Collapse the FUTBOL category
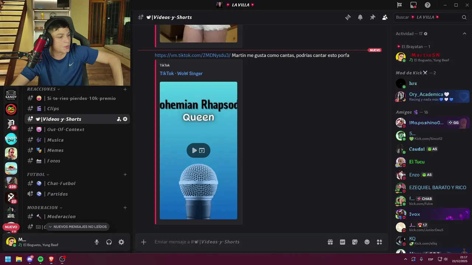The image size is (472, 265). (x=38, y=174)
